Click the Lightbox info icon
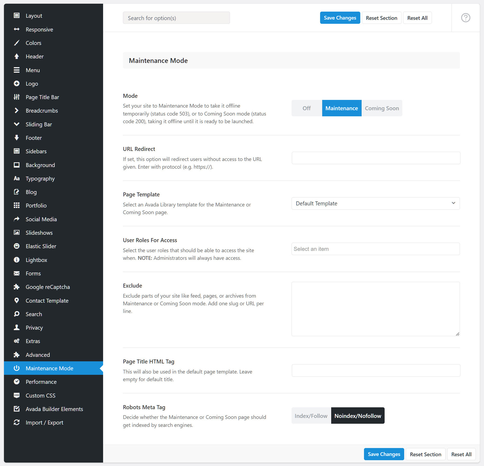The width and height of the screenshot is (484, 466). tap(16, 260)
